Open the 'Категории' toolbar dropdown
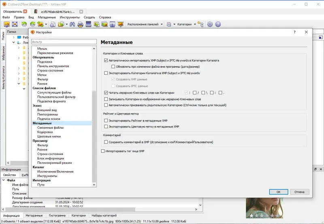Image resolution: width=324 pixels, height=224 pixels. (186, 24)
